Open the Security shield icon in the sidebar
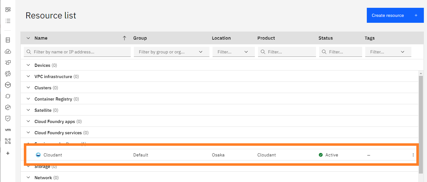 (x=8, y=119)
